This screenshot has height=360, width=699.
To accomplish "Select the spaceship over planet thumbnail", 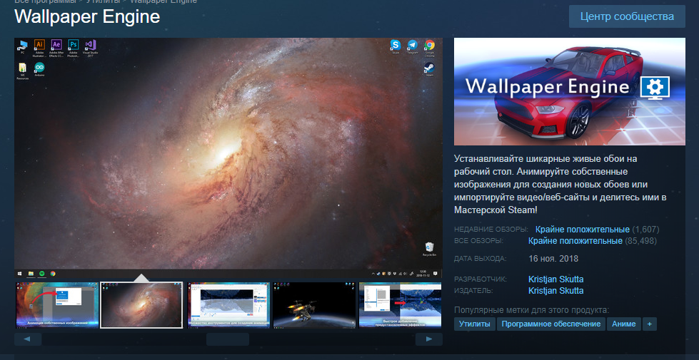I will [314, 305].
